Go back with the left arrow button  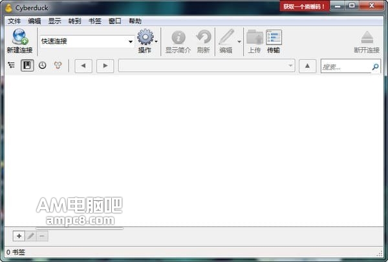point(83,66)
